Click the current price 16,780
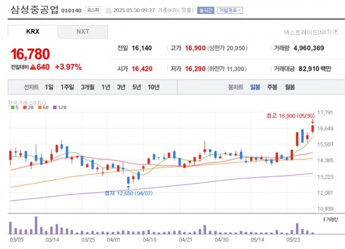 30,54
